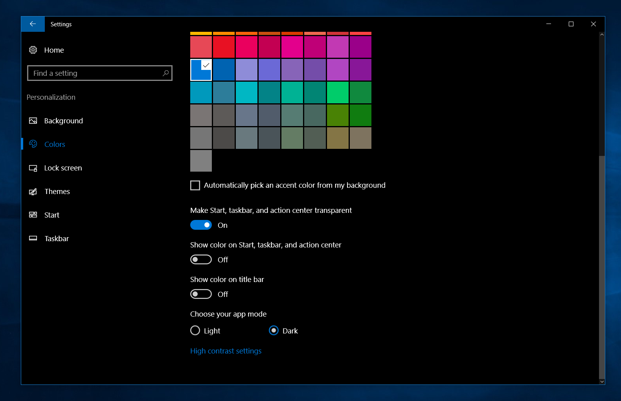Click the back arrow in title bar
Screen dimensions: 621x401
point(33,24)
